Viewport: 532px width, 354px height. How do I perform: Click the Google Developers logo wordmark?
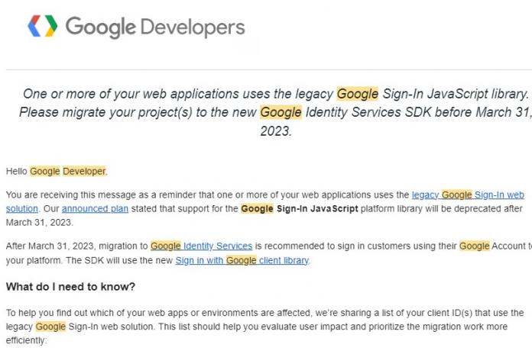point(155,27)
